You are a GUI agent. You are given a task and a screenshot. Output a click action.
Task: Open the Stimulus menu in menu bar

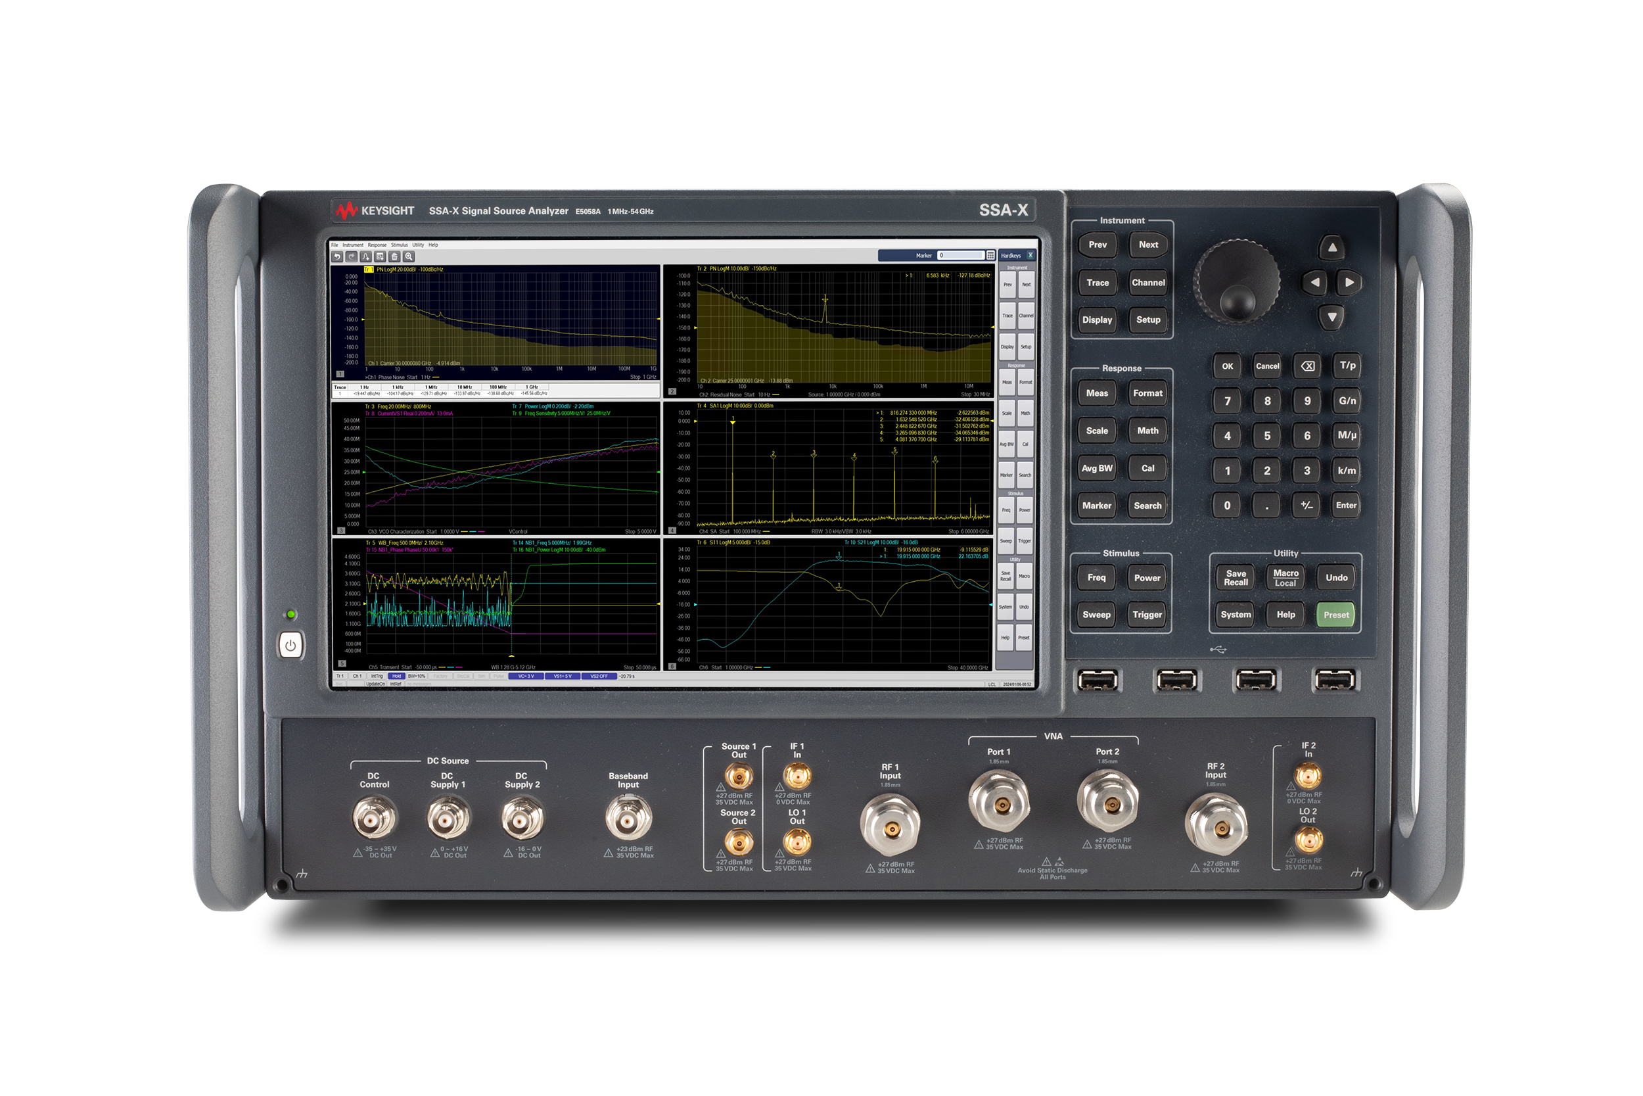[x=399, y=245]
